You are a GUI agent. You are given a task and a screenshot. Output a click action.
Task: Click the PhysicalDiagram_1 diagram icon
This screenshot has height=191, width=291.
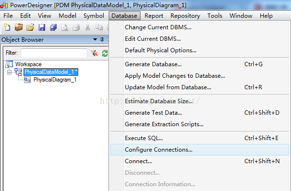point(27,80)
